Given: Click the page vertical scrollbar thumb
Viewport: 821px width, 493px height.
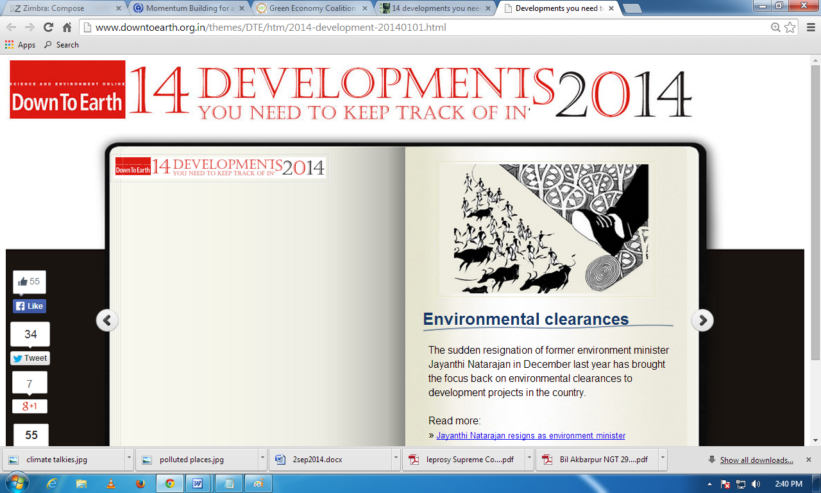Looking at the screenshot, I should tap(815, 212).
